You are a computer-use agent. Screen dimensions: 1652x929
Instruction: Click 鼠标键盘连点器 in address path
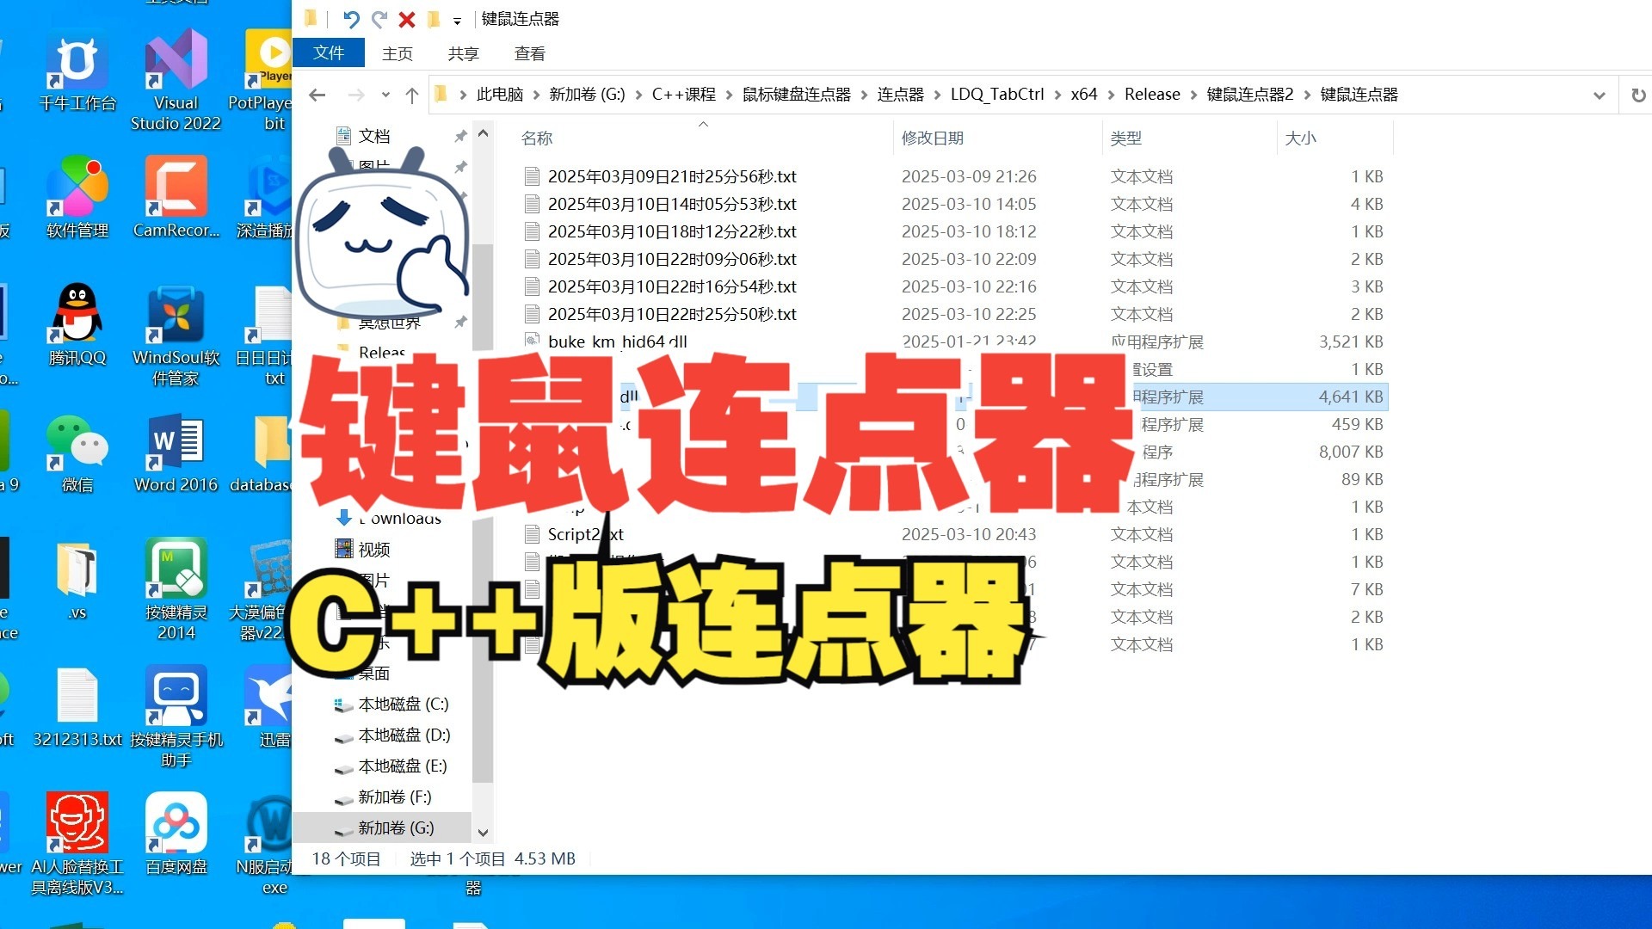796,95
